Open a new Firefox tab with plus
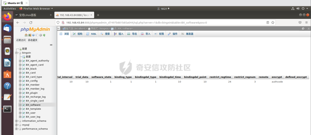The image size is (311, 135). coord(98,15)
